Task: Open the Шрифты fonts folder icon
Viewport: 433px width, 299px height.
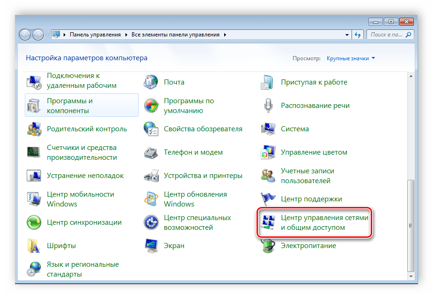Action: [x=34, y=246]
